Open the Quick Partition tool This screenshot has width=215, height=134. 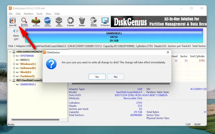pyautogui.click(x=48, y=22)
